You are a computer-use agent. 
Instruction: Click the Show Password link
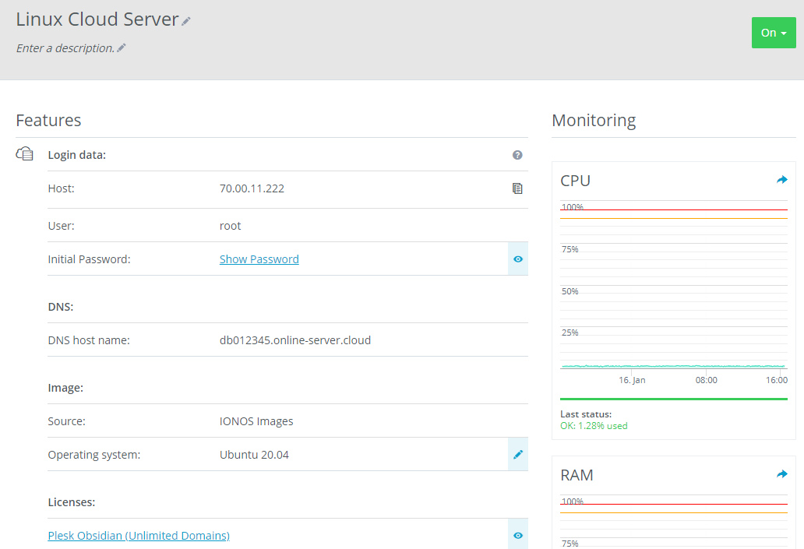(x=259, y=259)
